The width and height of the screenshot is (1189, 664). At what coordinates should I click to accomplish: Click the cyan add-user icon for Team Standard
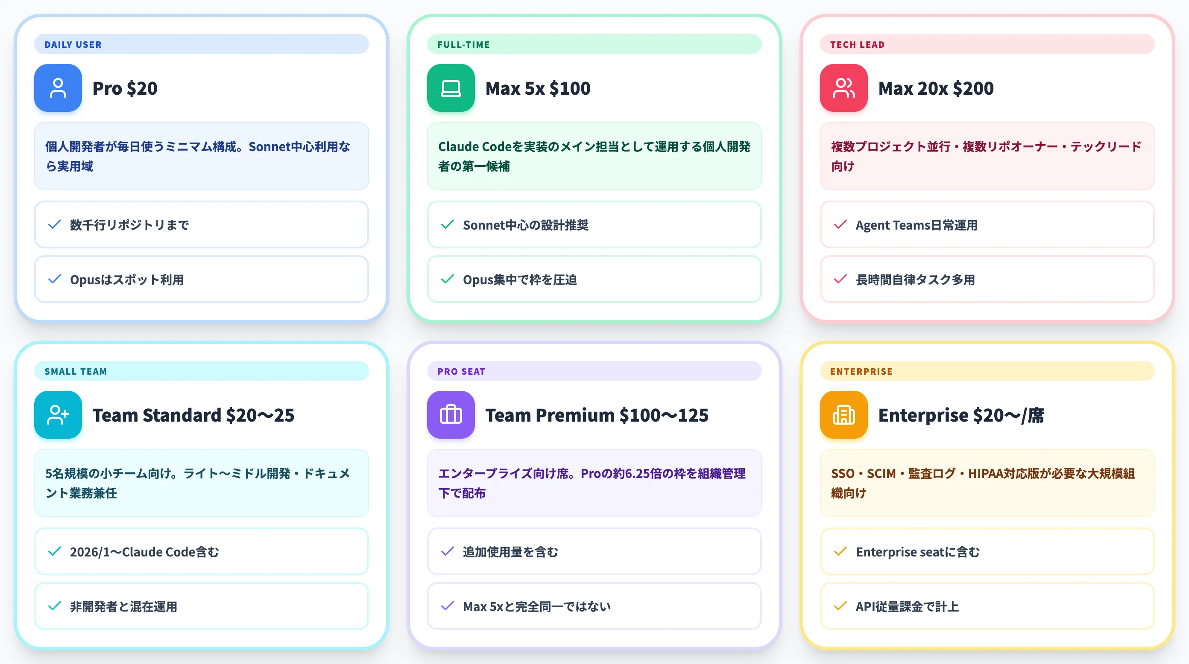(x=58, y=415)
